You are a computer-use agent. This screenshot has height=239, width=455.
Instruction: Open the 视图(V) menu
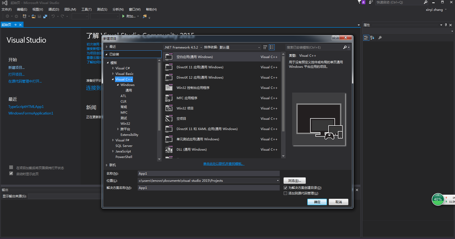38,9
